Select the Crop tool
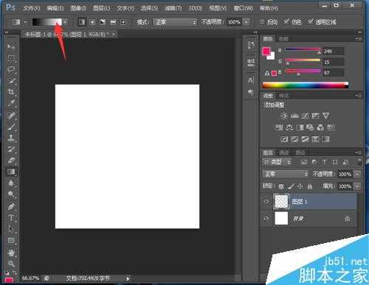Image resolution: width=369 pixels, height=285 pixels. [x=11, y=92]
